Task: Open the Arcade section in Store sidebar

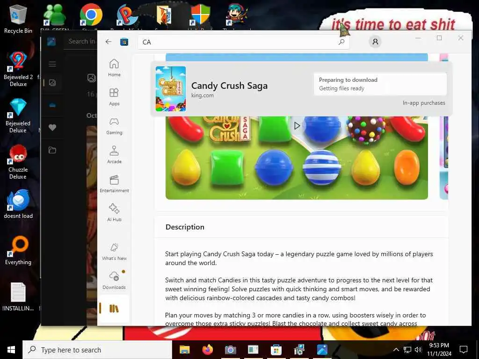Action: pyautogui.click(x=114, y=154)
